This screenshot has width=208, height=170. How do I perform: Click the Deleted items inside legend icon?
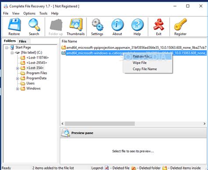pos(165,168)
